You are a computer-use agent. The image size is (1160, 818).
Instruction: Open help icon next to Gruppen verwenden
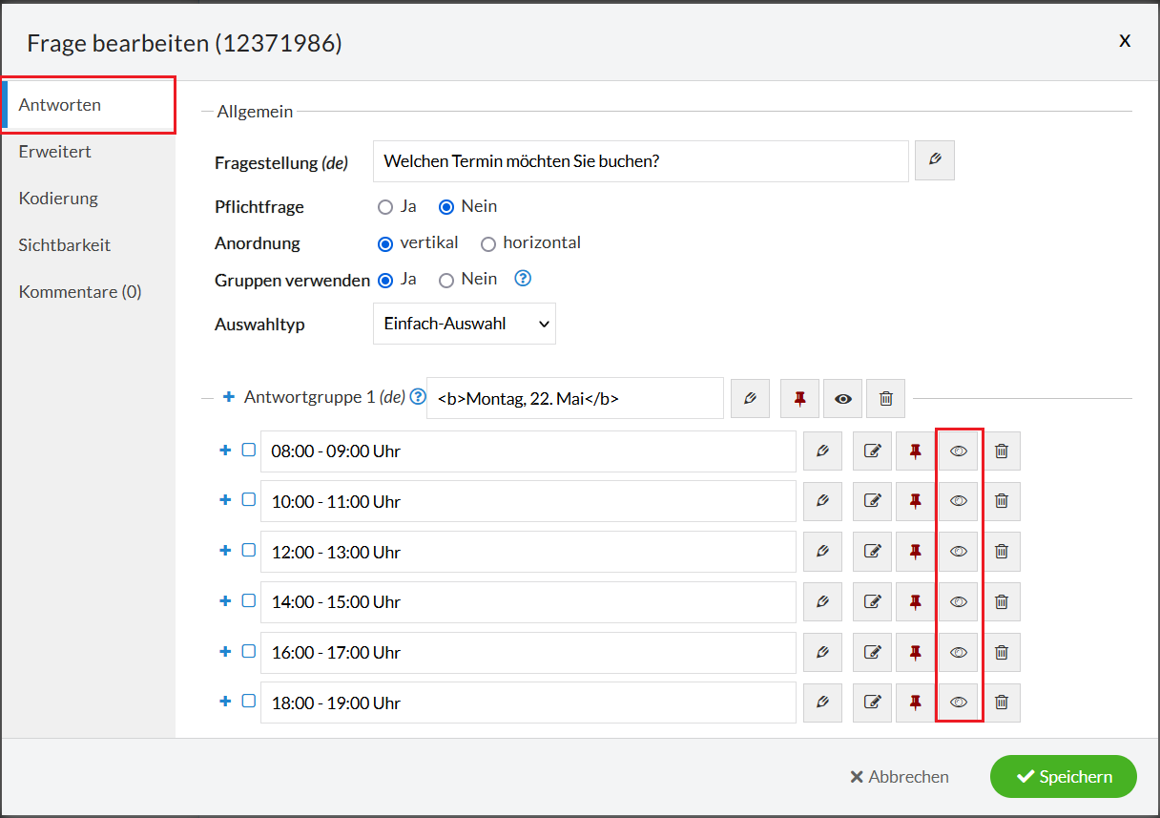[x=522, y=279]
